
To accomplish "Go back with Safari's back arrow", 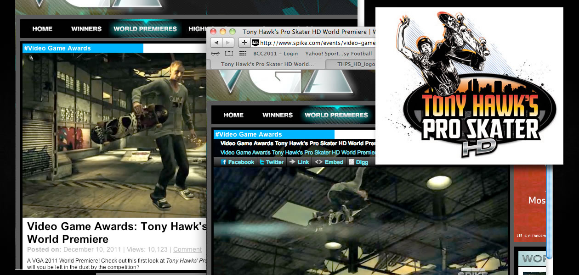I will pos(216,43).
